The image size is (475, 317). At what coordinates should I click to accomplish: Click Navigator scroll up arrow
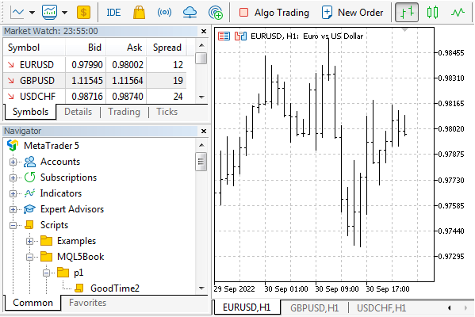pos(201,145)
